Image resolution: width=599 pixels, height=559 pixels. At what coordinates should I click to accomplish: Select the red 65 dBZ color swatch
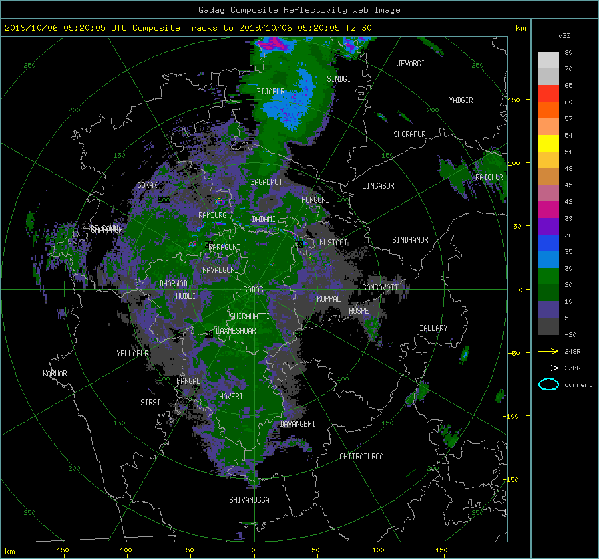548,93
